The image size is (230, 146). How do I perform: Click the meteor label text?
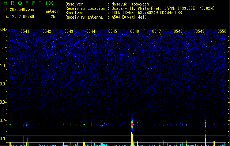(52, 11)
